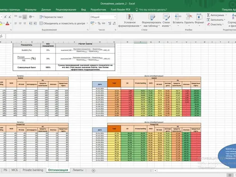Click the blue Дата header cell in lower table
The width and height of the screenshot is (236, 177).
click(100, 130)
